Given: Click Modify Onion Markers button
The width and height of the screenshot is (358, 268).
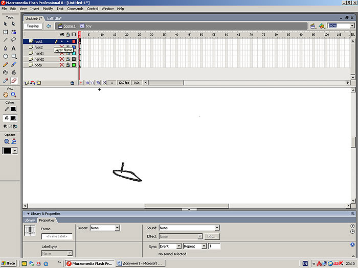Looking at the screenshot, I should (104, 83).
